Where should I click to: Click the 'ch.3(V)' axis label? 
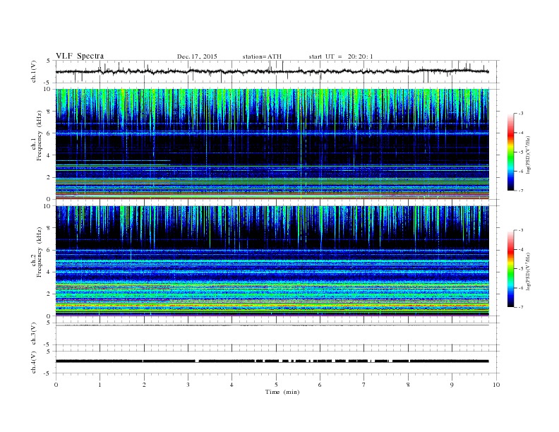34,334
